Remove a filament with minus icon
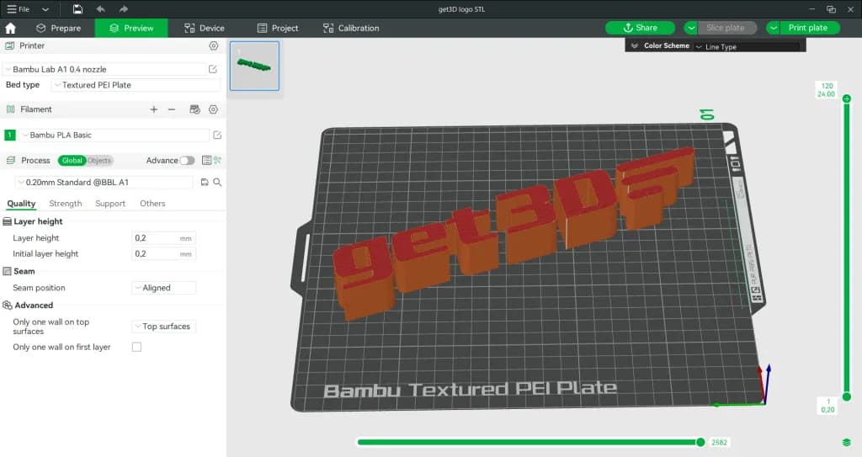 [x=172, y=109]
